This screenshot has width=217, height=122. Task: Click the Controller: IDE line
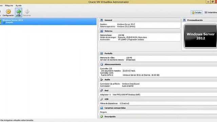(x=106, y=68)
